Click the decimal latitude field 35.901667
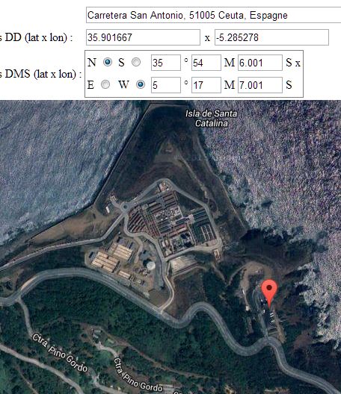The image size is (341, 394). click(x=143, y=37)
